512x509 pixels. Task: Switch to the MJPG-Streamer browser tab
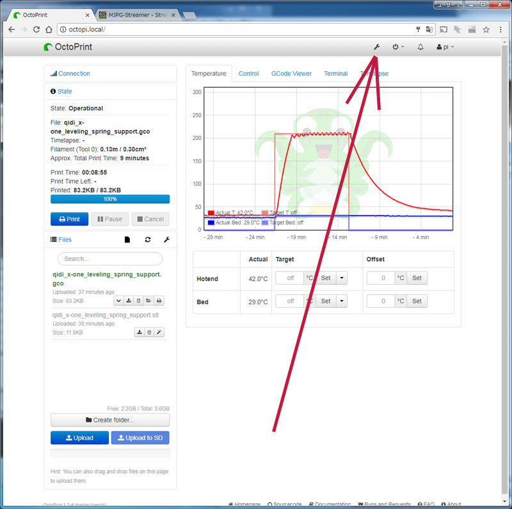(x=137, y=15)
